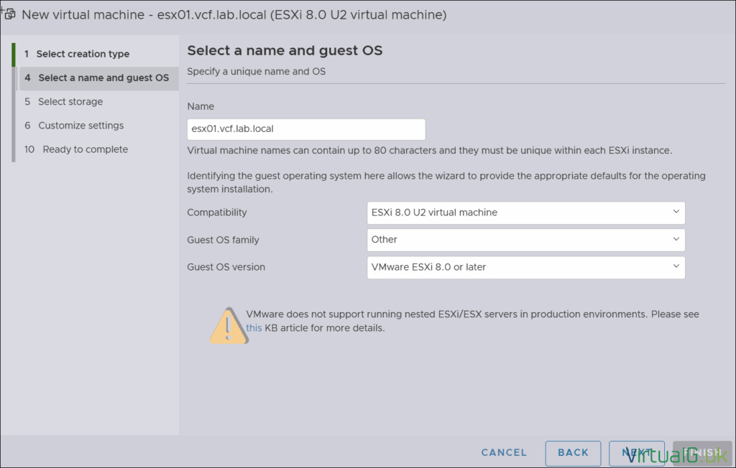
Task: Go to step 10 Ready to complete
Action: pos(85,149)
